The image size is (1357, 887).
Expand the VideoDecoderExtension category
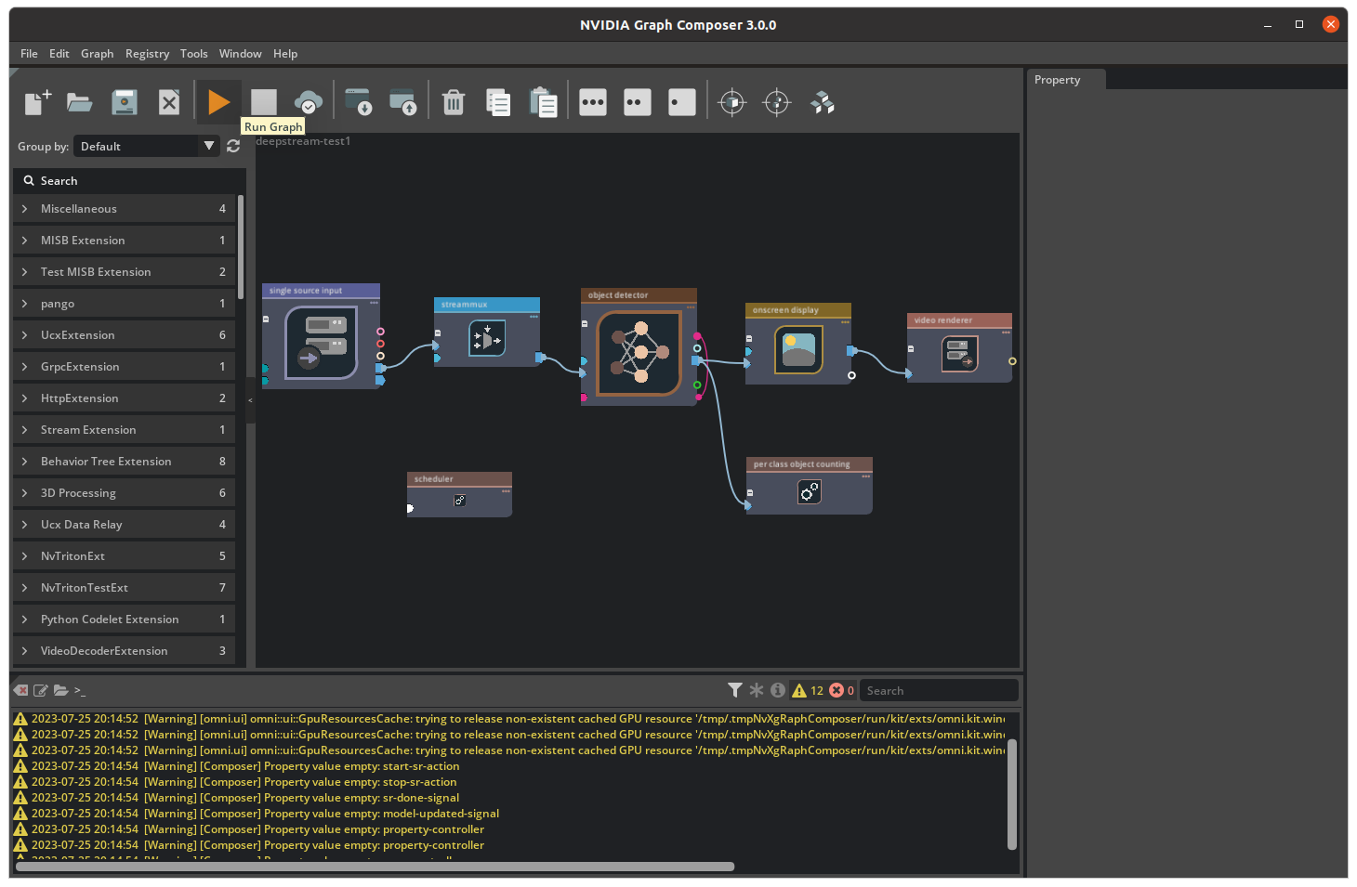[124, 651]
